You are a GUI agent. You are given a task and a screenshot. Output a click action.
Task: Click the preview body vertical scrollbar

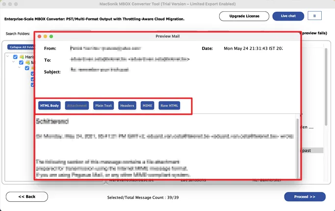(297, 148)
